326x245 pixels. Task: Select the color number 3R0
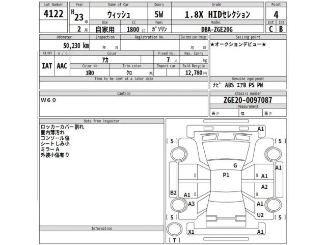90,73
